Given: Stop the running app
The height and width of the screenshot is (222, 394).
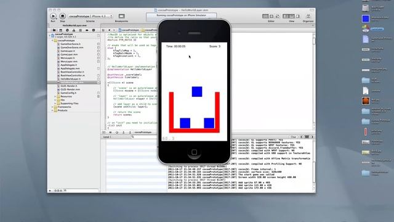Looking at the screenshot, I should click(x=62, y=16).
